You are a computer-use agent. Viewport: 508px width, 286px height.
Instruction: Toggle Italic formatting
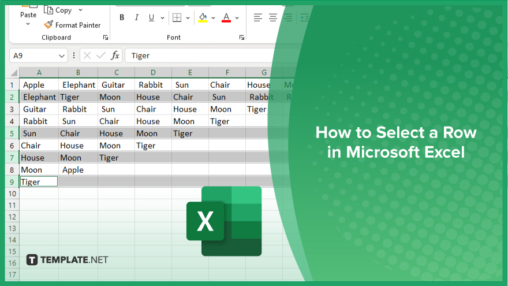136,17
